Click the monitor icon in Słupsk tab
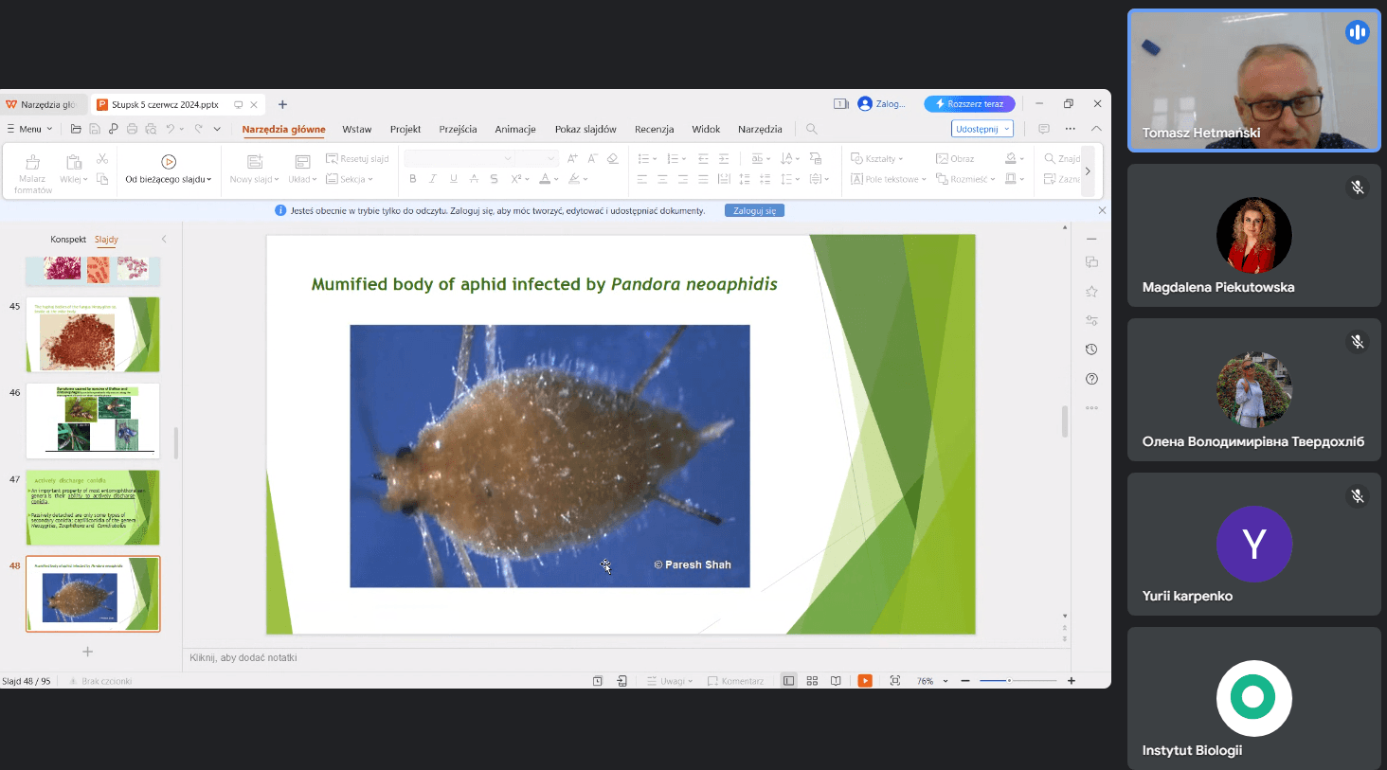Screen dimensions: 1387x770 click(x=239, y=104)
